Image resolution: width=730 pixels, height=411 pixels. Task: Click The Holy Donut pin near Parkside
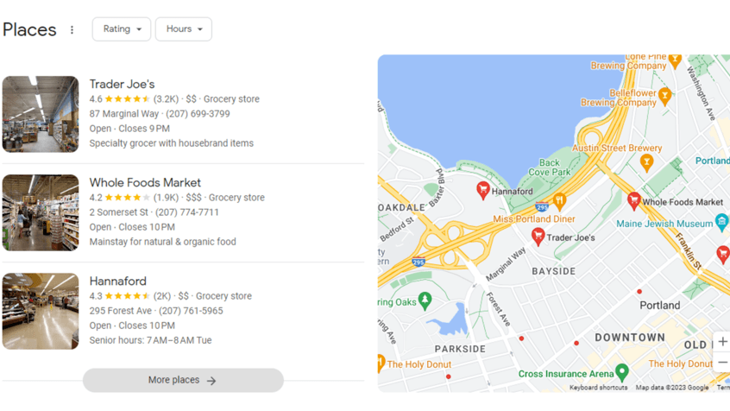(x=381, y=363)
